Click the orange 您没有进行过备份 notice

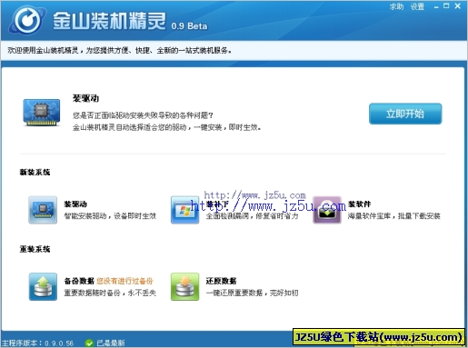click(x=124, y=281)
